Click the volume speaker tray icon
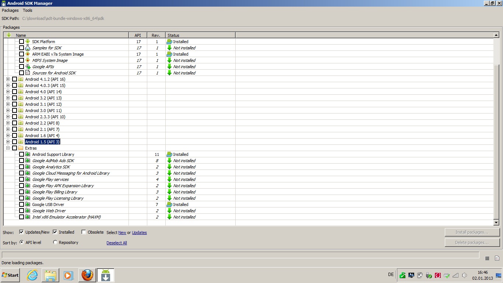 [x=464, y=275]
